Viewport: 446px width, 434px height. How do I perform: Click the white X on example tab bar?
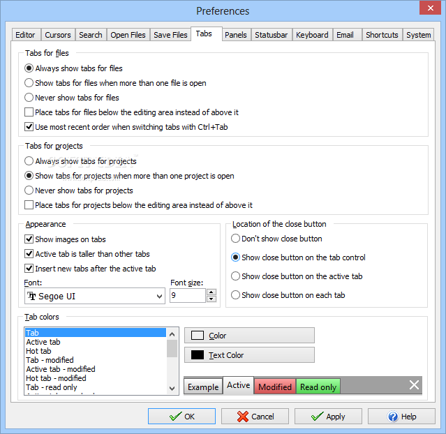coord(414,385)
